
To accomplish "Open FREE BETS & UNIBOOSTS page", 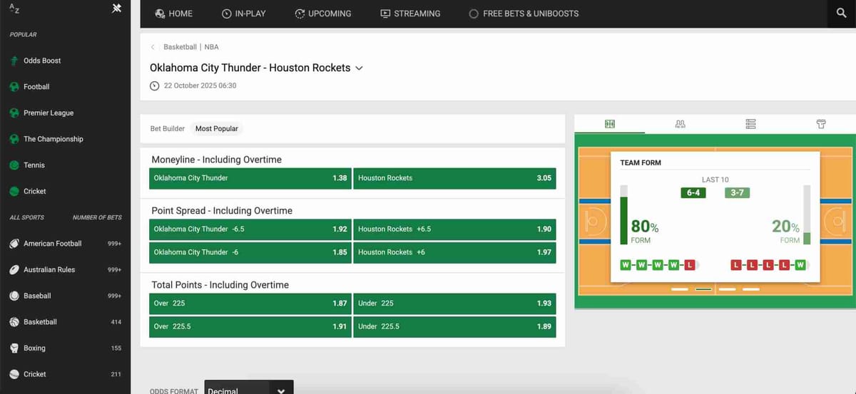I will tap(524, 14).
